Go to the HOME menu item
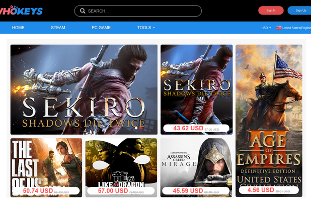Viewport: 311px width, 198px height. 18,28
